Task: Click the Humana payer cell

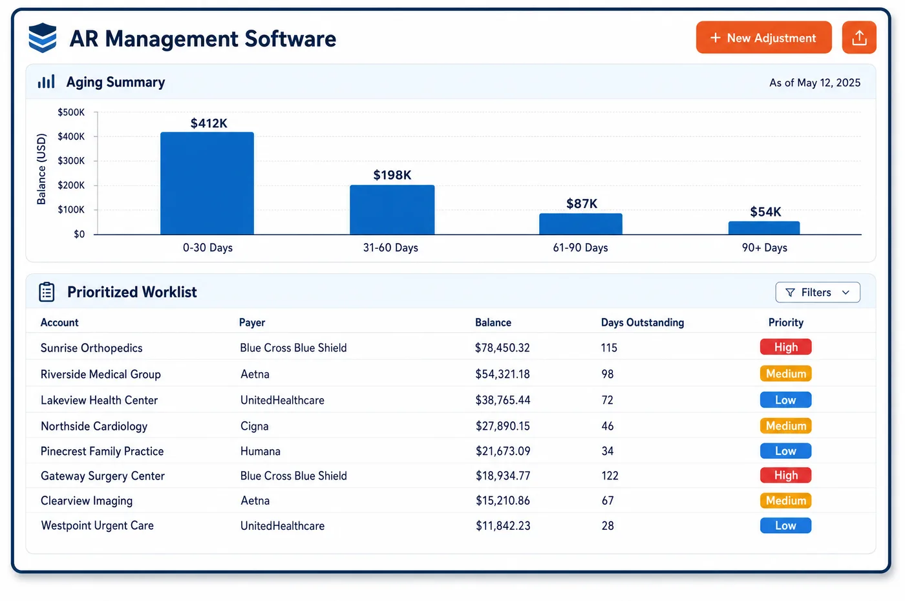Action: click(x=261, y=451)
